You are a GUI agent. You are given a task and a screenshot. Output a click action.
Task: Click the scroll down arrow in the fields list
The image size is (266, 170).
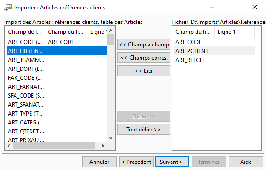point(111,138)
